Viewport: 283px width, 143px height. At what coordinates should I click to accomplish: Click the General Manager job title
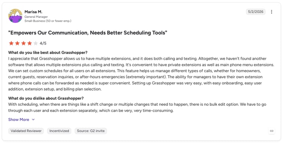(x=36, y=17)
